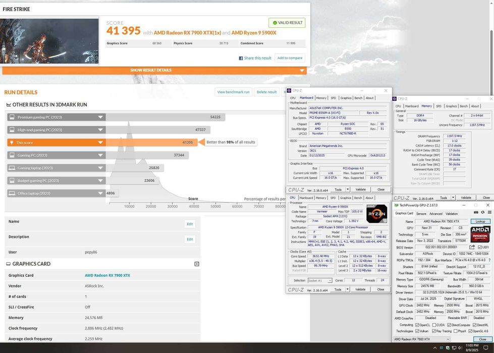Toggle the DirectML checkbox
This screenshot has height=353, width=494.
pos(474,325)
